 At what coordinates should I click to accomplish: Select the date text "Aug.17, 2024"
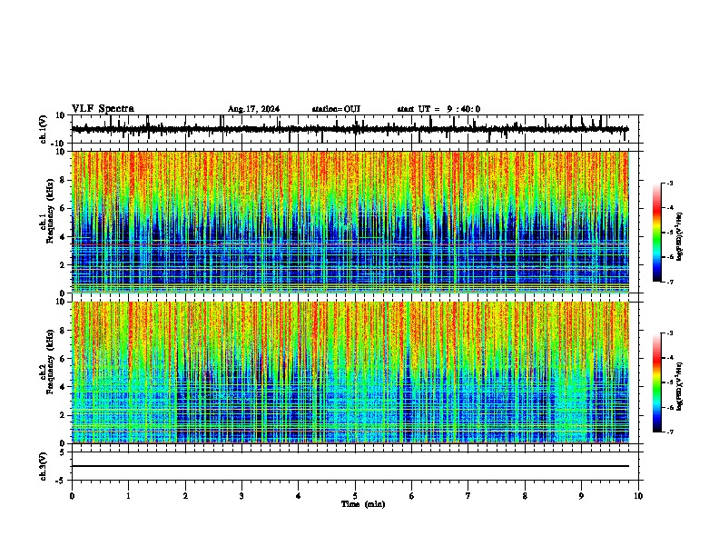(x=253, y=109)
